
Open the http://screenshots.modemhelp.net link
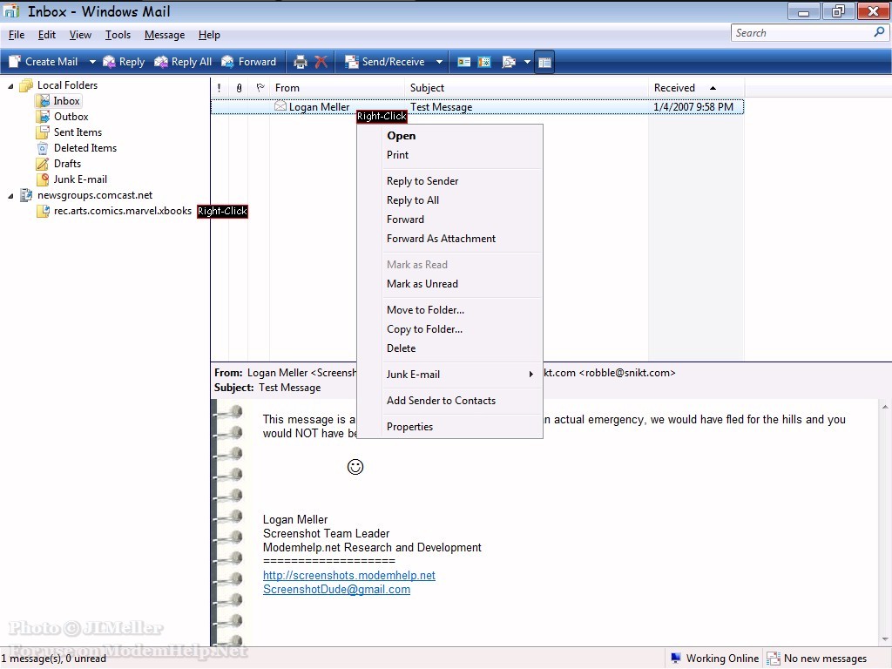tap(348, 575)
